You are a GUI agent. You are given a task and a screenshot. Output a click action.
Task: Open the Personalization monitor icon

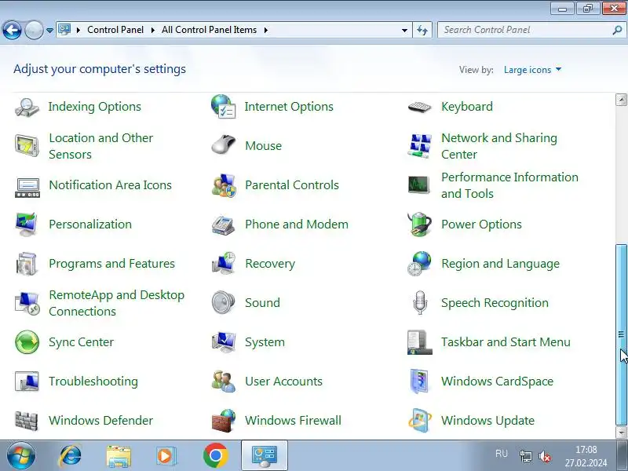(27, 225)
